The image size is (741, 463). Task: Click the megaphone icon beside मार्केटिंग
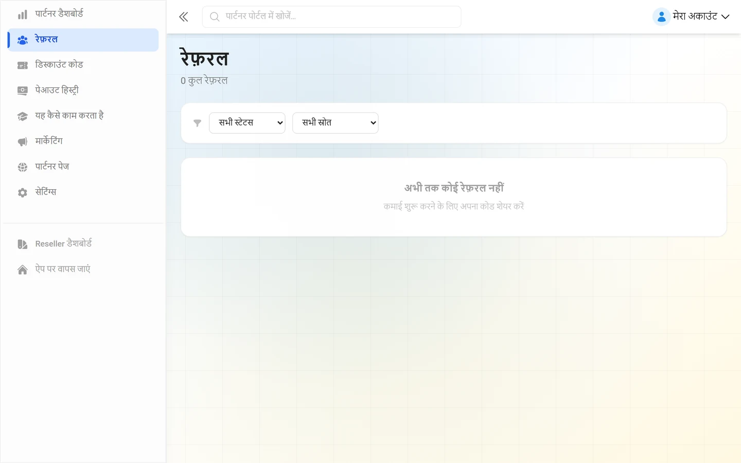(x=23, y=141)
